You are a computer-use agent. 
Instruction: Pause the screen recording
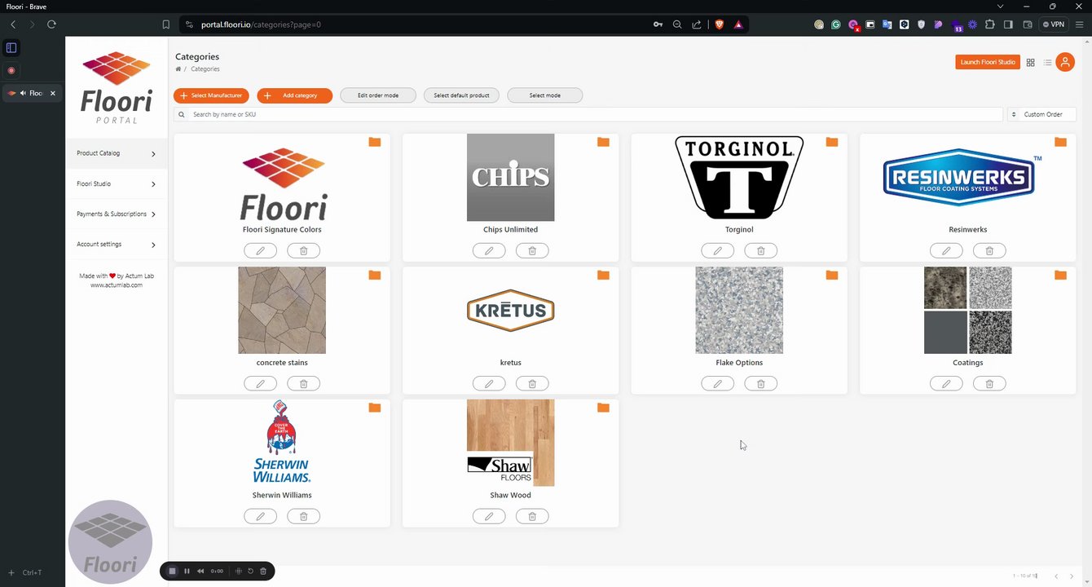[x=187, y=571]
